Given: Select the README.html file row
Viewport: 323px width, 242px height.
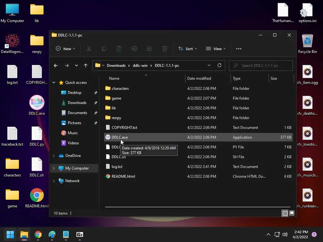Looking at the screenshot, I should click(x=198, y=176).
